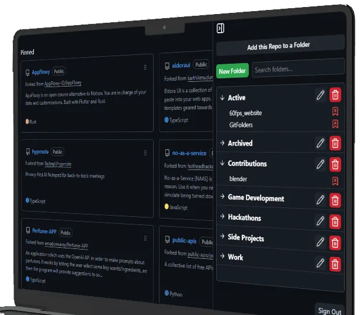Click the Perfume-APP repo book icon
Viewport: 364px width, 315px height.
[28, 230]
